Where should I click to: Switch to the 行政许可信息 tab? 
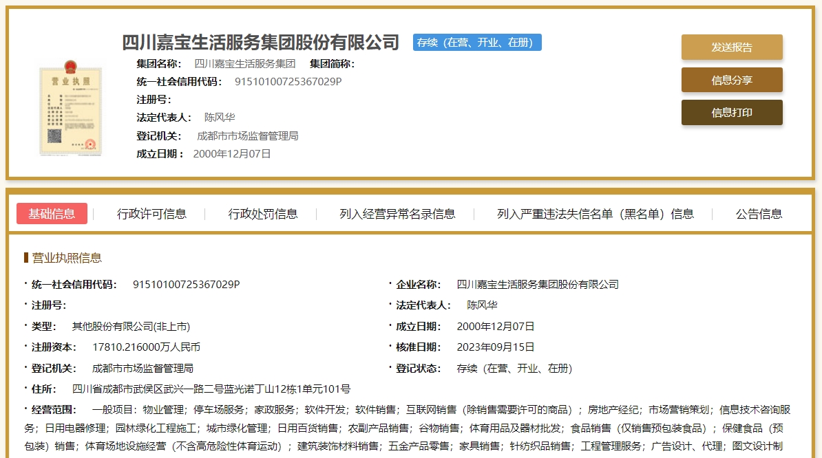pos(151,214)
